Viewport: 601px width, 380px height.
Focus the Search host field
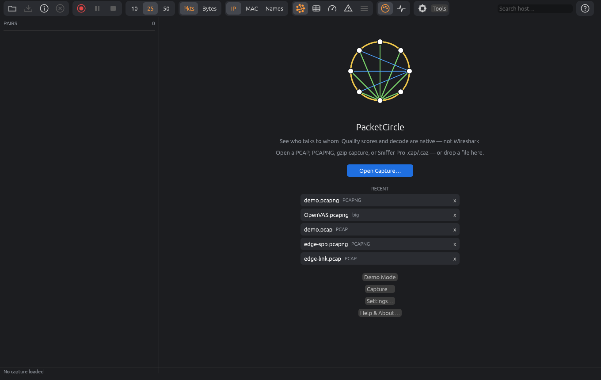point(535,8)
